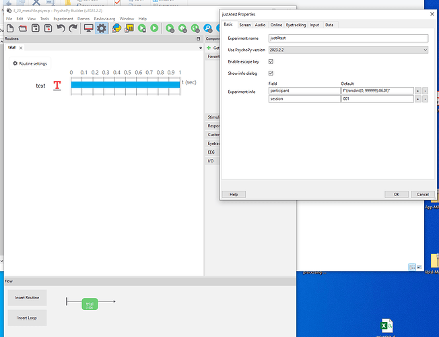Remove the session info field
The image size is (439, 337).
coord(425,99)
